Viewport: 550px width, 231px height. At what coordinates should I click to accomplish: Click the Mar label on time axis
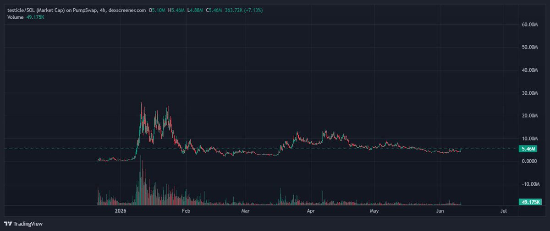[246, 211]
